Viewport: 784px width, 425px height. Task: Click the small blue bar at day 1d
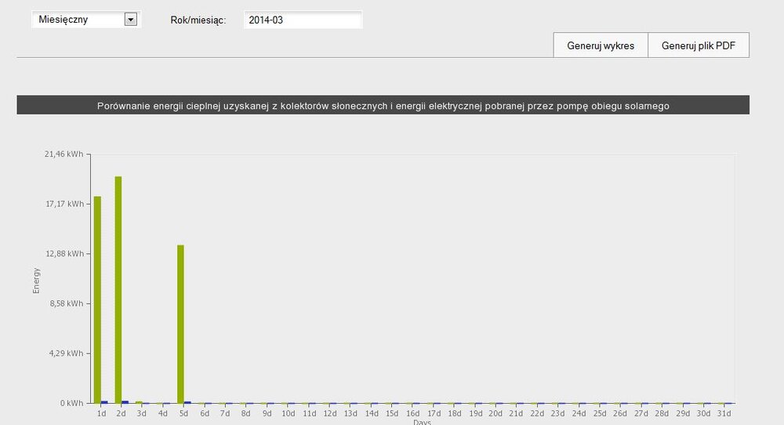tap(105, 402)
